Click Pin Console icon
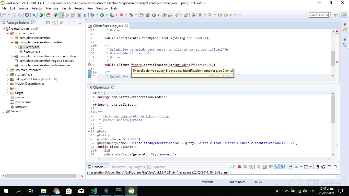This screenshot has width=349, height=196. coord(290,167)
